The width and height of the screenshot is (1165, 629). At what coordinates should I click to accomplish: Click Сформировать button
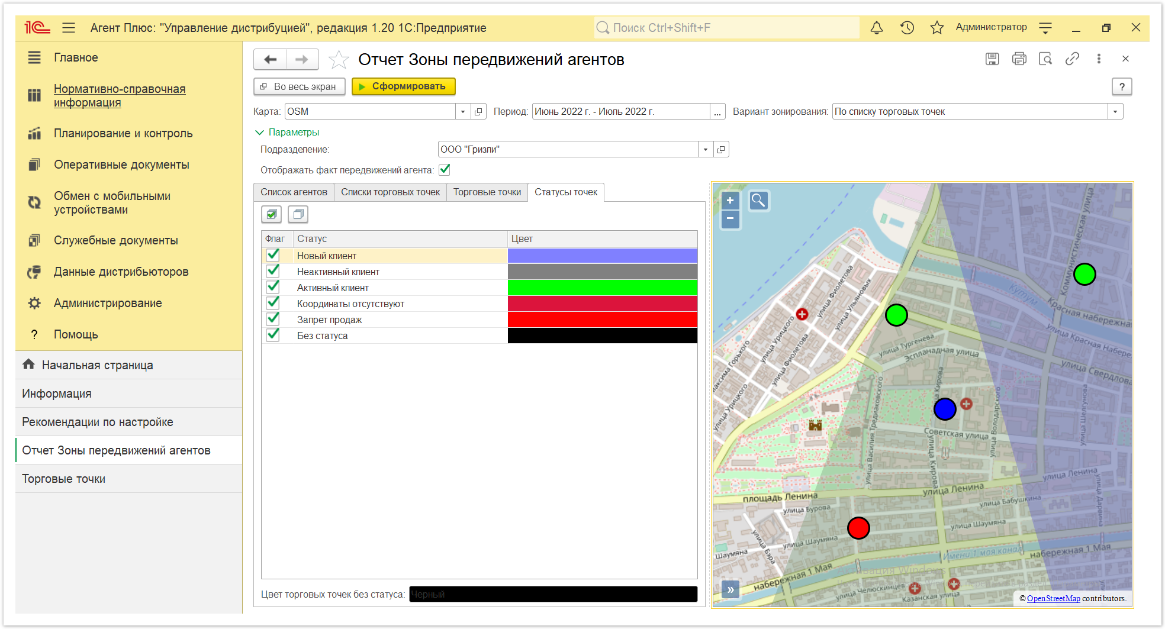[x=403, y=86]
